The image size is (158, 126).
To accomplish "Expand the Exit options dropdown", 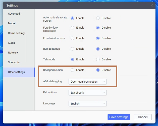I will 87,93.
